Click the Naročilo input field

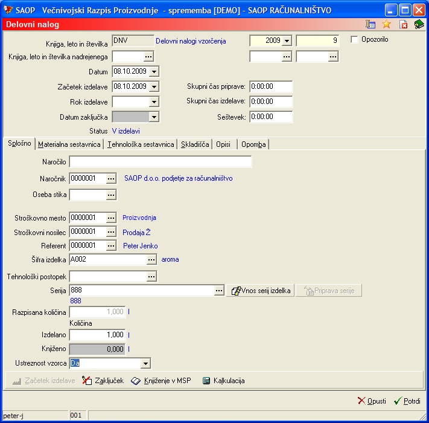(160, 162)
